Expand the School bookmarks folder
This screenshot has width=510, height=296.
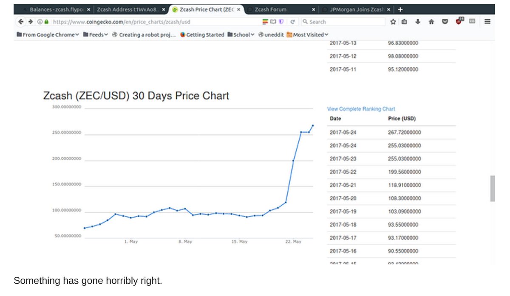[x=241, y=35]
